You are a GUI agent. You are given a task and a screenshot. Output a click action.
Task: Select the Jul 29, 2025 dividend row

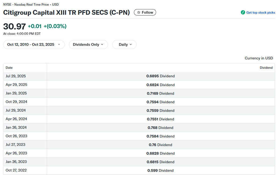point(16,76)
